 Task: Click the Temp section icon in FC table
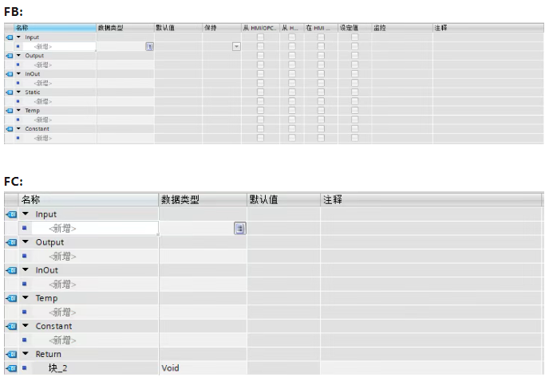11,298
